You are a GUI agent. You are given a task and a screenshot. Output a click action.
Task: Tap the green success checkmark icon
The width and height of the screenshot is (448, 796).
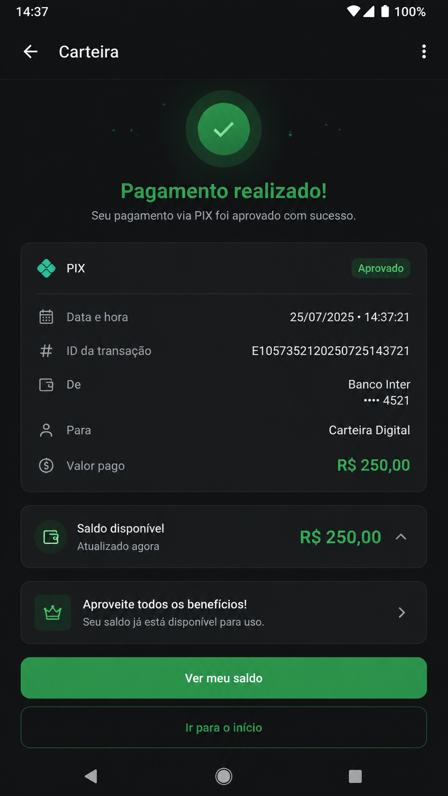(224, 129)
